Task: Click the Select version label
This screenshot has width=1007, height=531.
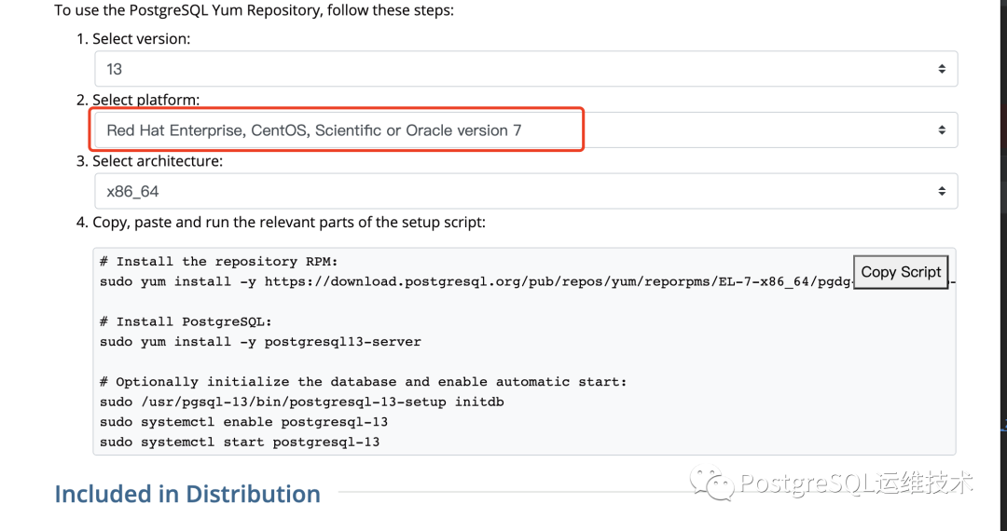Action: [142, 38]
